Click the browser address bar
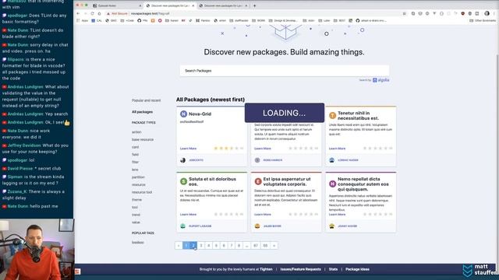This screenshot has width=499, height=280. tap(255, 14)
